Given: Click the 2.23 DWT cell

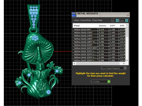Looking at the screenshot, I should [x=114, y=45].
